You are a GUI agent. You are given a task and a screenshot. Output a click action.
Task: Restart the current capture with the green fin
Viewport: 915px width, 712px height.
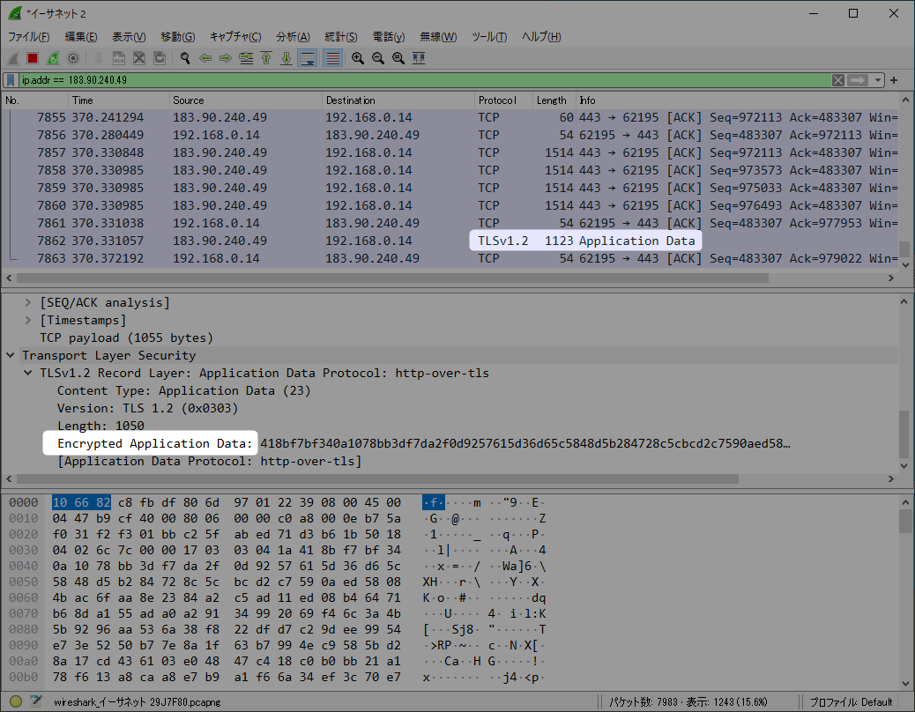pyautogui.click(x=53, y=58)
